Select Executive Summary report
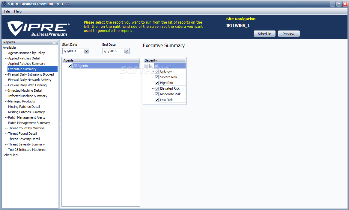This screenshot has width=349, height=210. (x=32, y=69)
